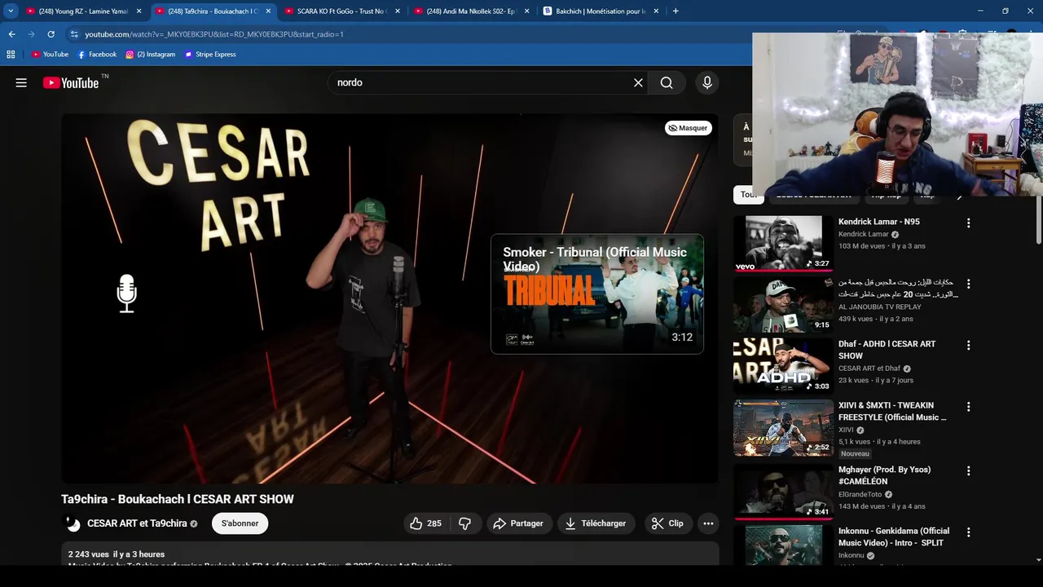Play Kendrick Lamar - N95 thumbnail
1043x587 pixels.
tap(782, 243)
